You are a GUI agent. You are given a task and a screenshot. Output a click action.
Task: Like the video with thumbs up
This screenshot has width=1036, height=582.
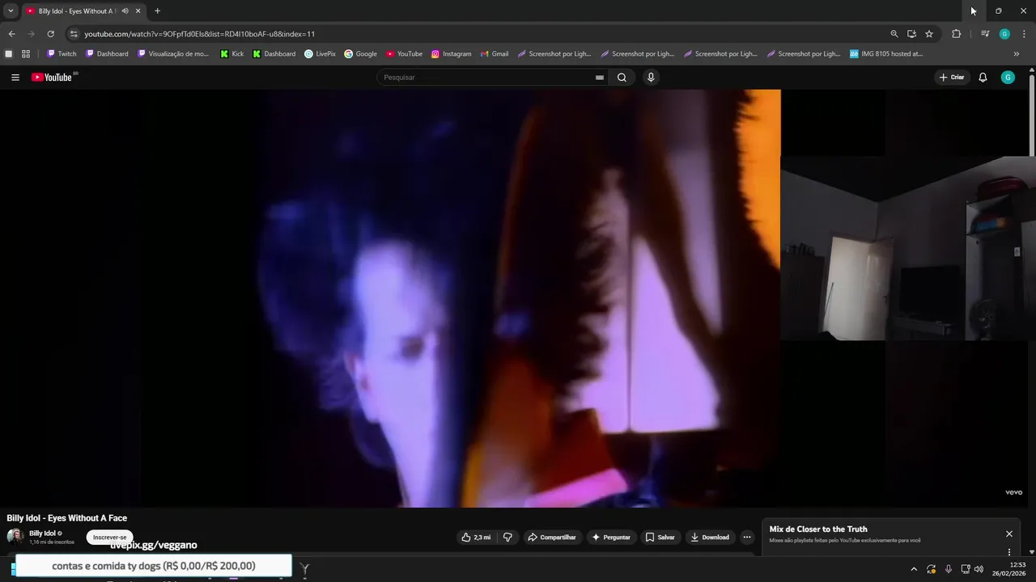point(476,537)
